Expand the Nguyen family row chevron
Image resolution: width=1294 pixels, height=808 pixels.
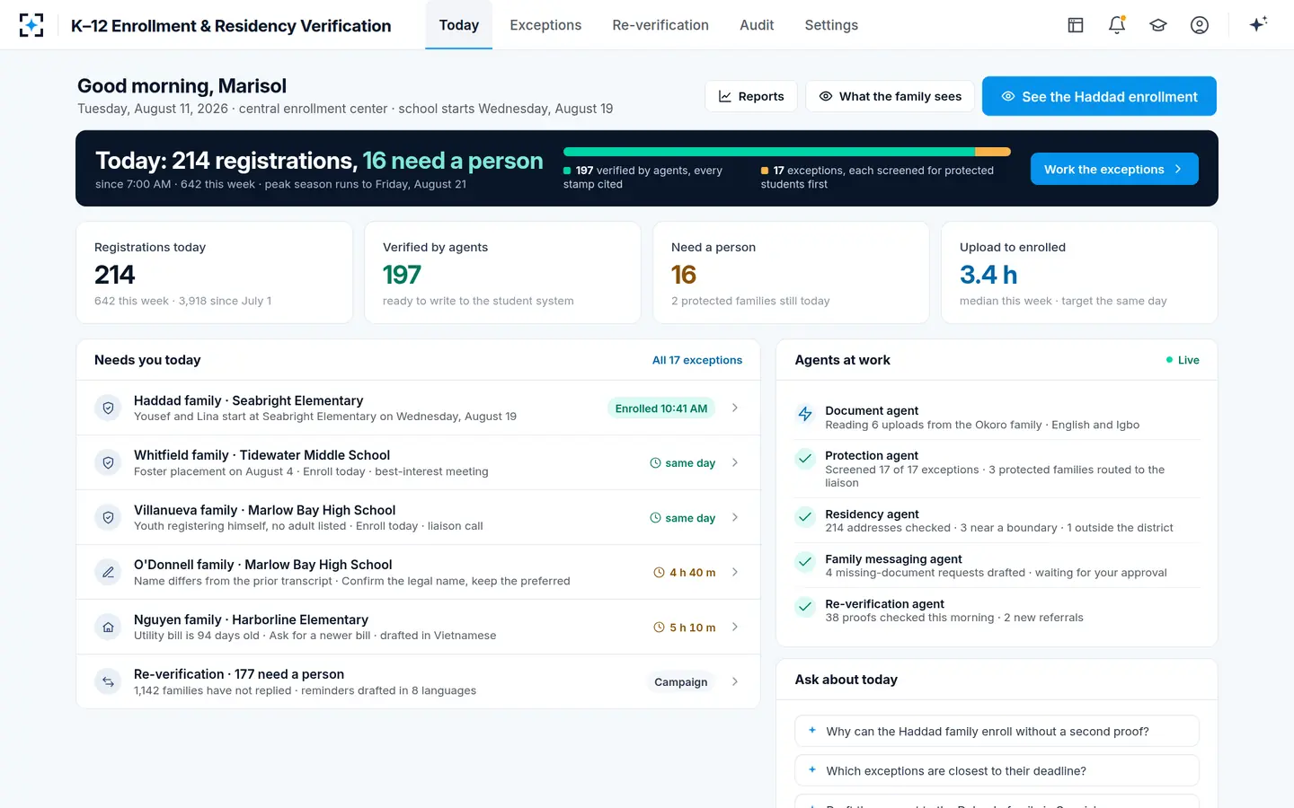point(735,627)
